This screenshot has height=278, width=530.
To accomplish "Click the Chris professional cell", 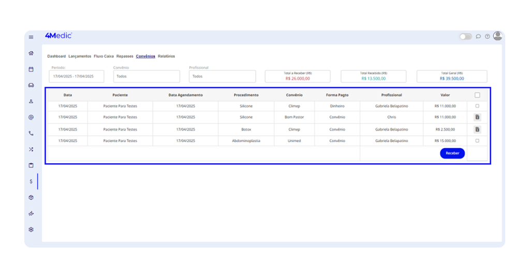I will 391,117.
